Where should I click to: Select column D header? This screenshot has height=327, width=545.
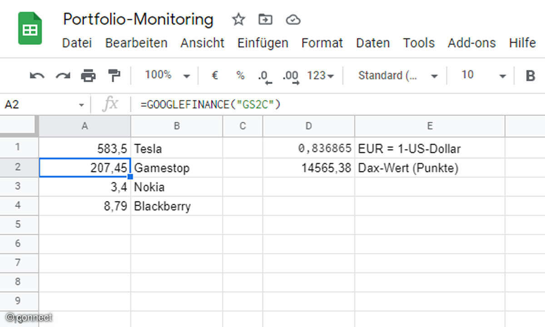309,126
